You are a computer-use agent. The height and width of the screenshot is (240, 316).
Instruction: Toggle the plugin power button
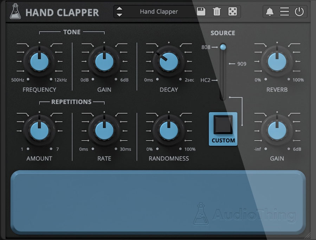pos(298,12)
